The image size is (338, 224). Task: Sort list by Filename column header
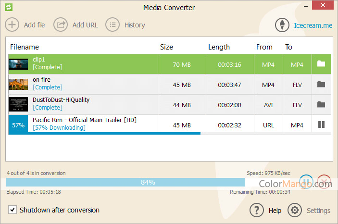click(25, 47)
